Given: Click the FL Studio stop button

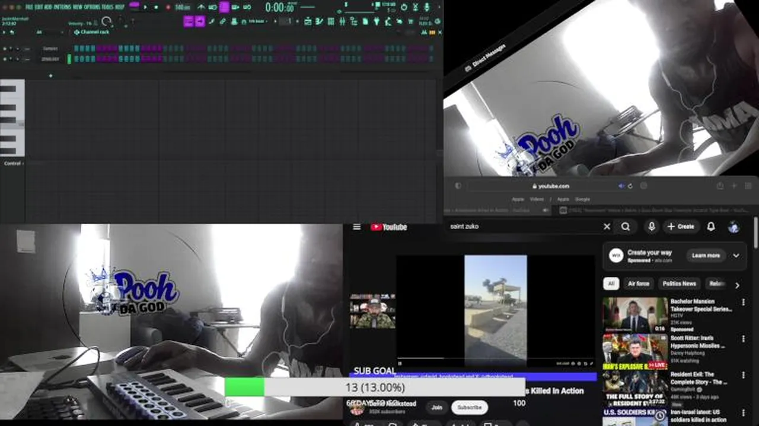Looking at the screenshot, I should tap(157, 7).
